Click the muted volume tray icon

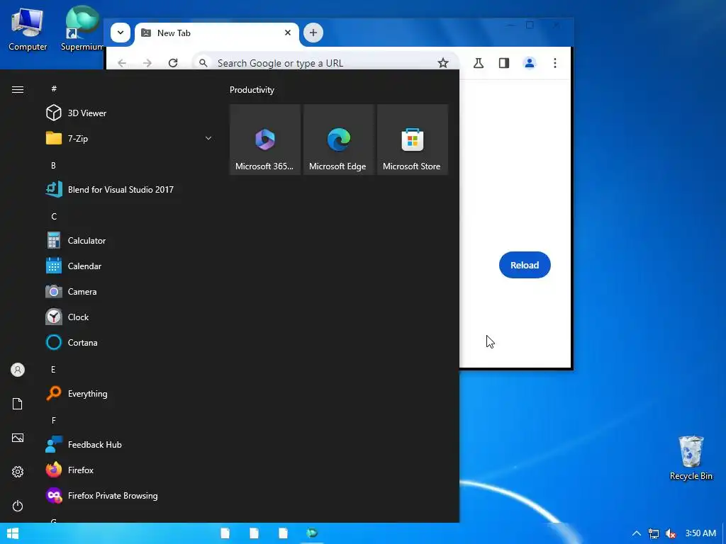[x=671, y=533]
